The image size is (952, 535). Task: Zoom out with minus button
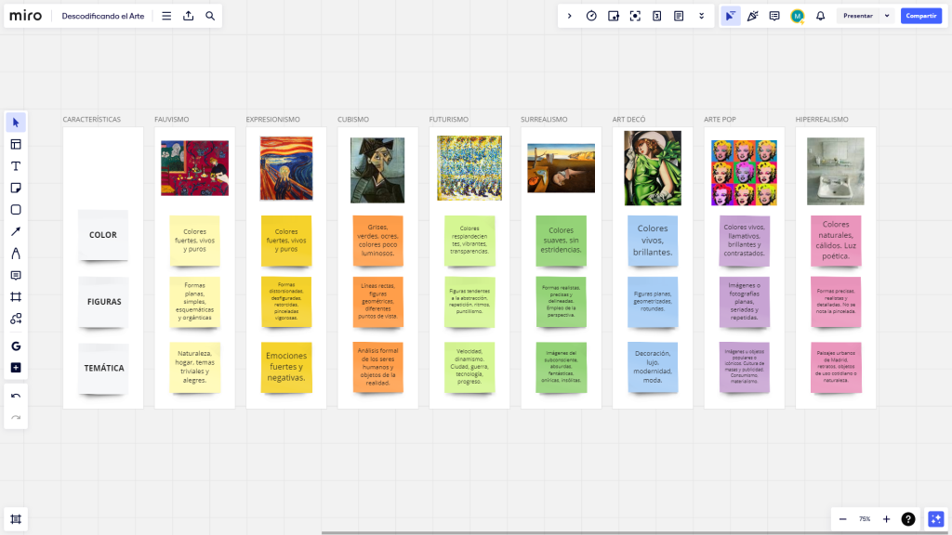(x=842, y=519)
